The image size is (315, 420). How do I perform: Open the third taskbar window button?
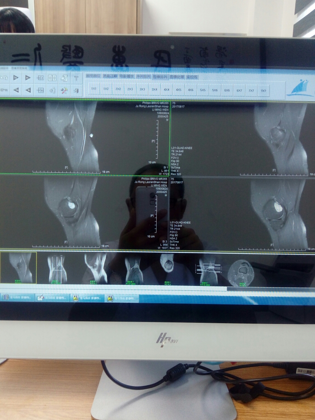[x=87, y=298]
